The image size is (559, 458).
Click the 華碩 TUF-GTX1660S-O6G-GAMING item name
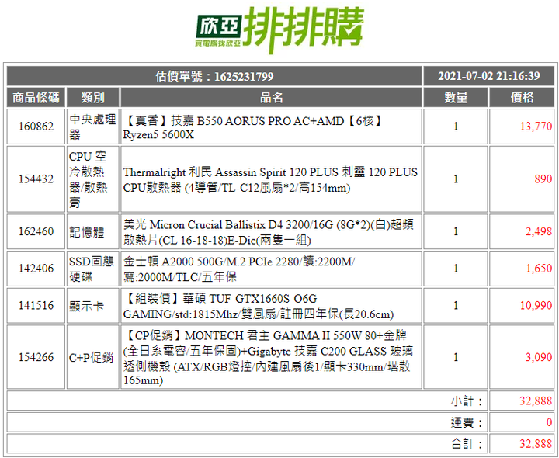[x=271, y=305]
